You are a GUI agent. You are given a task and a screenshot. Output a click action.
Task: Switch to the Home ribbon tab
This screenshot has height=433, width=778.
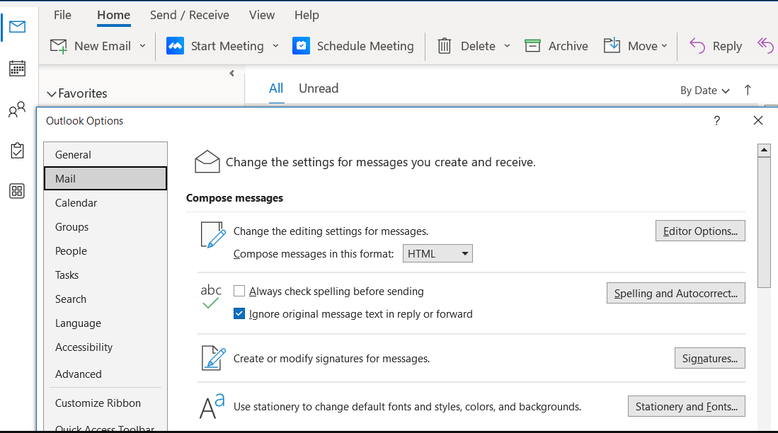114,15
